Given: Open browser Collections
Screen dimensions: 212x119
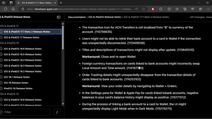Looking at the screenshot, I should 185,9.
